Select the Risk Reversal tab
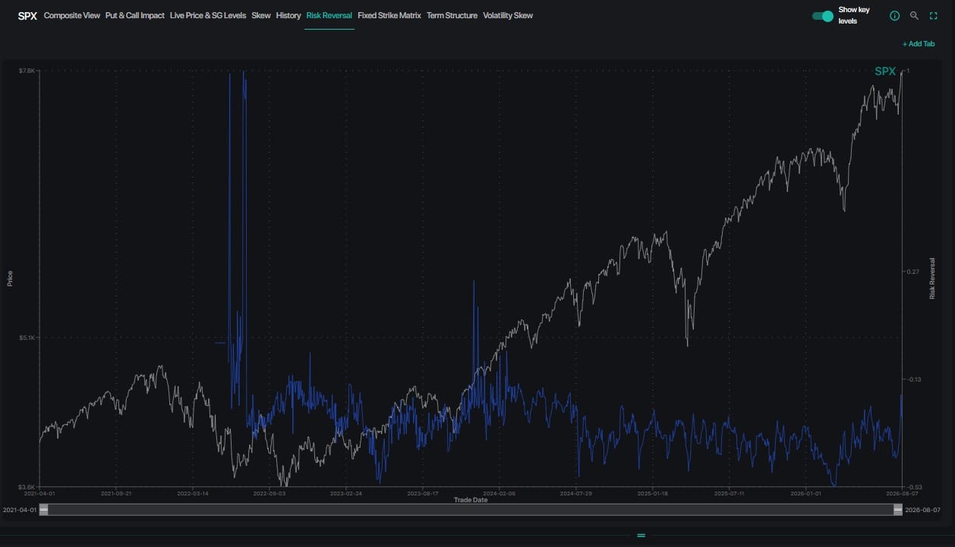The height and width of the screenshot is (547, 955). pos(329,15)
